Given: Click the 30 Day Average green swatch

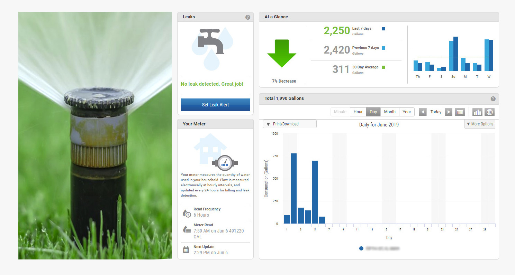Looking at the screenshot, I should tap(383, 67).
